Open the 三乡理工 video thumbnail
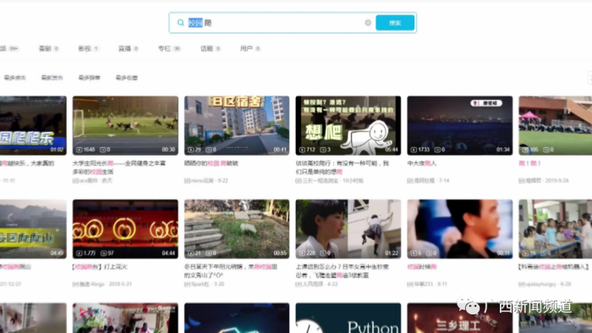This screenshot has height=333, width=592. (x=460, y=318)
